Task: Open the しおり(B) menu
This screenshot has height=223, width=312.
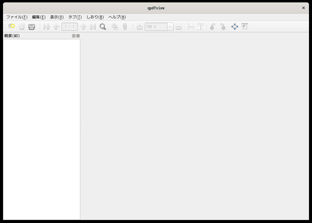Action: 95,17
